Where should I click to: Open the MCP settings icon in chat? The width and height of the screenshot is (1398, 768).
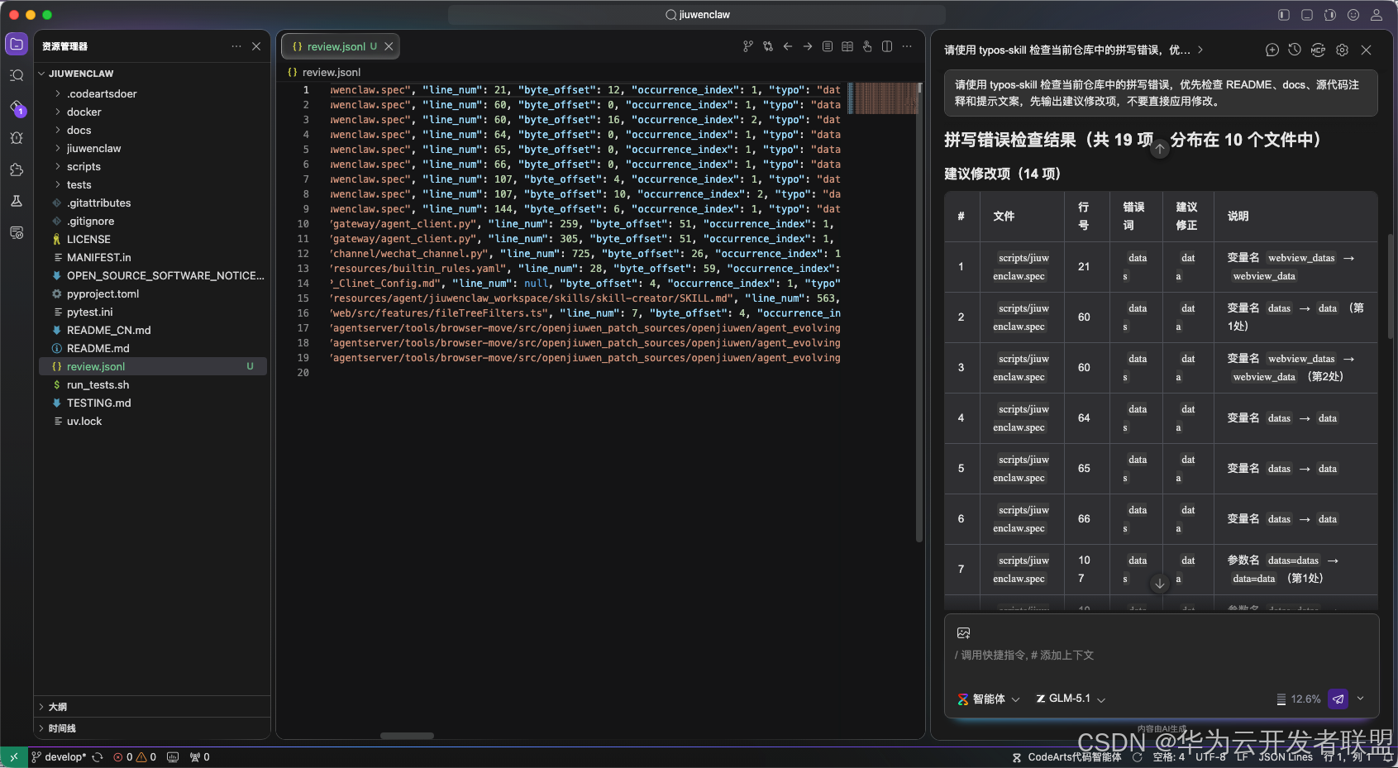[x=1319, y=50]
